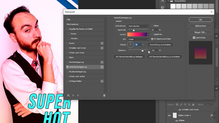
Task: Open the Art gradient style dropdown
Action: pos(138,39)
